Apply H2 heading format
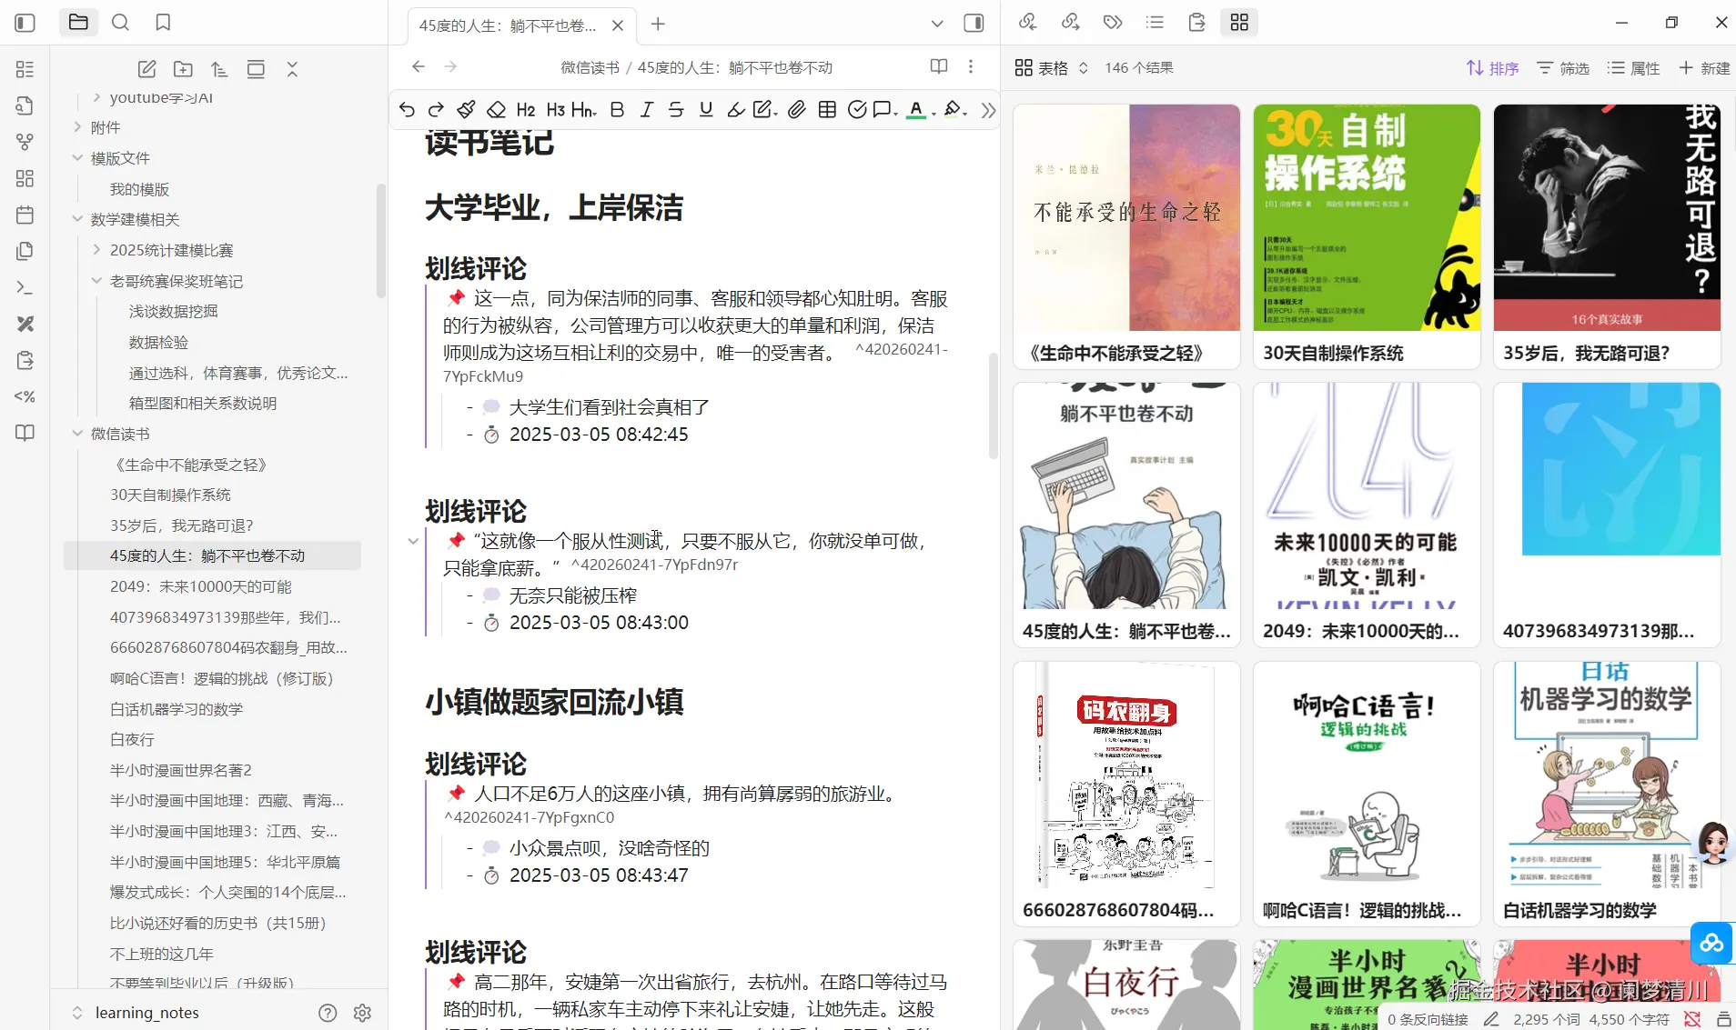This screenshot has height=1030, width=1736. [526, 110]
